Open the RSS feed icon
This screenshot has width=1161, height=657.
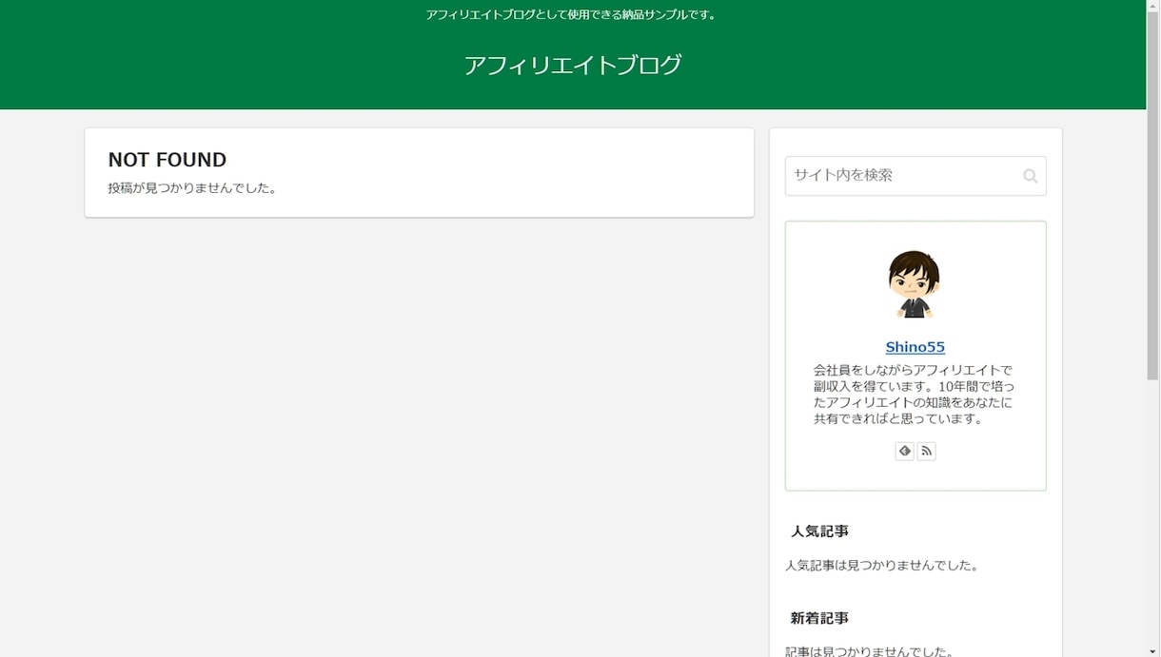click(x=927, y=451)
